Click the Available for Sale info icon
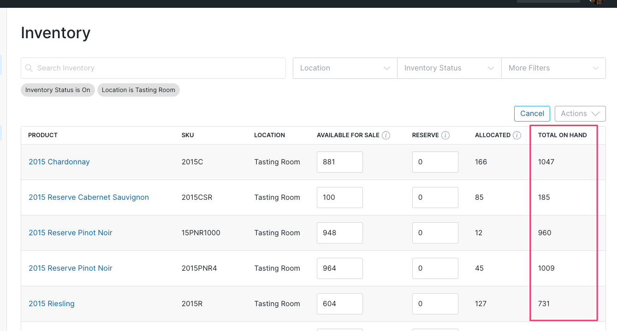The height and width of the screenshot is (331, 617). (386, 135)
